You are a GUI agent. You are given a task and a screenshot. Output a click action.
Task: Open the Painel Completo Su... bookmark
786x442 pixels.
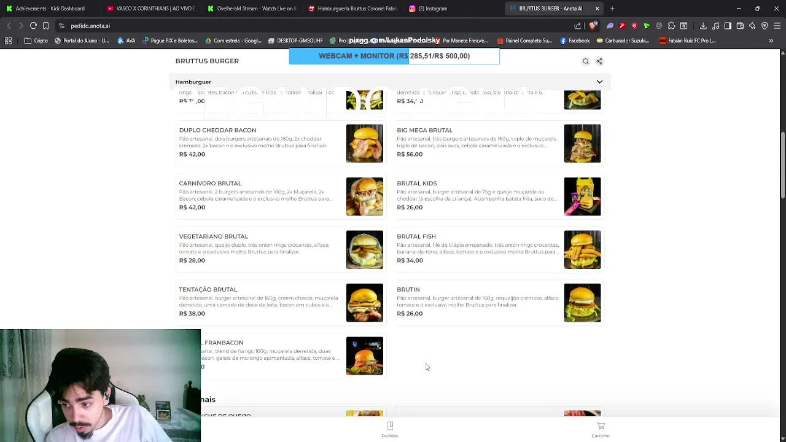point(524,41)
